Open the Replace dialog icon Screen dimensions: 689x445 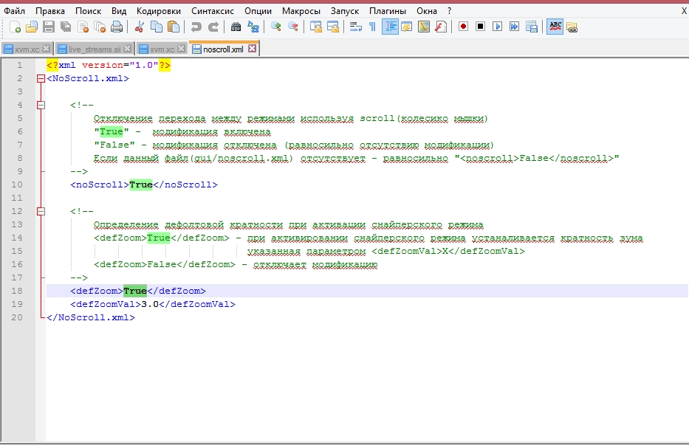click(x=253, y=27)
